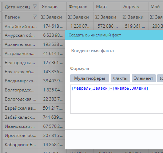Image resolution: width=163 pixels, height=153 pixels.
Task: Click the sigma icon in Февраль Заявки header
Action: point(70,17)
